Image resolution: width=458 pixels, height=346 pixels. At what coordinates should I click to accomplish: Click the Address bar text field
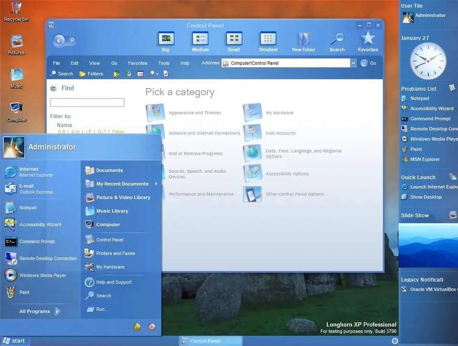286,63
